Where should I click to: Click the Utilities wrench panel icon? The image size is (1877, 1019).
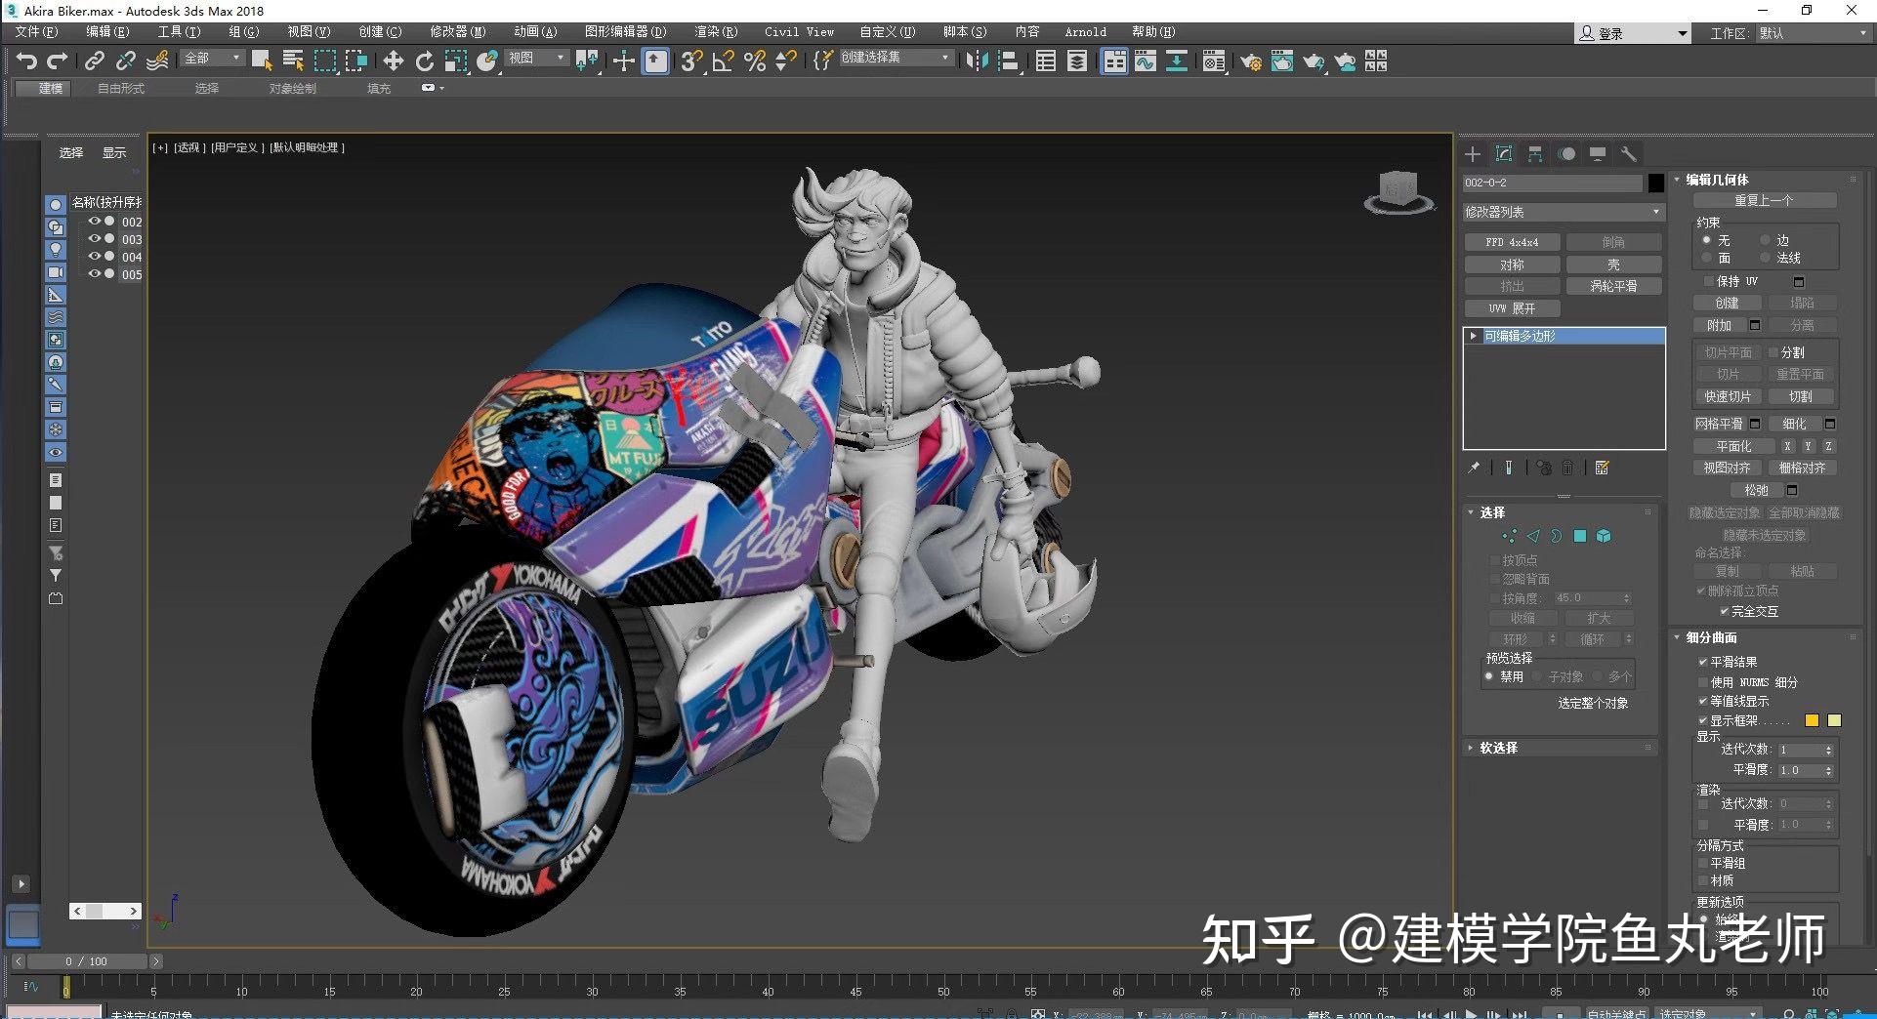pos(1628,153)
